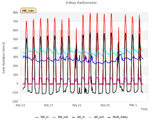Click the cyan LW_out legend swatch

pos(90,117)
